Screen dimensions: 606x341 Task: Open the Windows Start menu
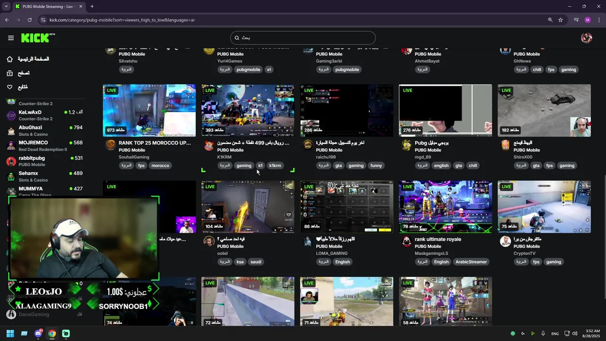[10, 333]
